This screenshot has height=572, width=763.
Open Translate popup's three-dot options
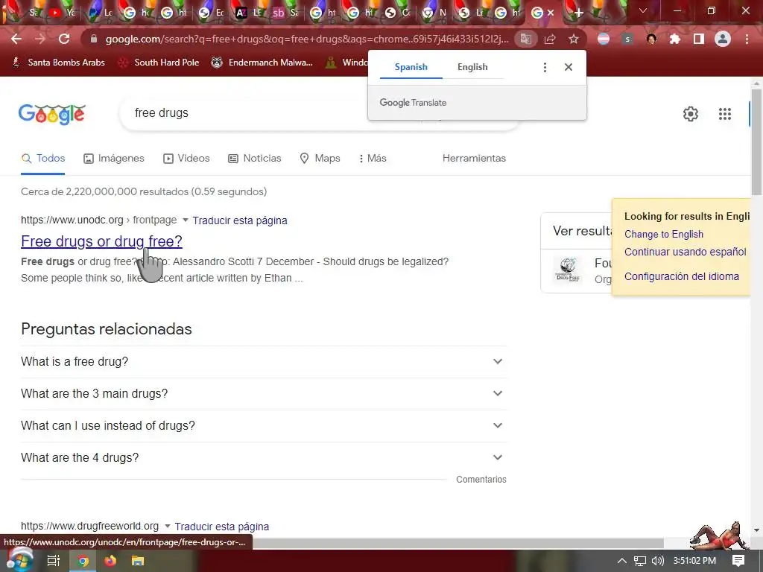click(x=545, y=67)
